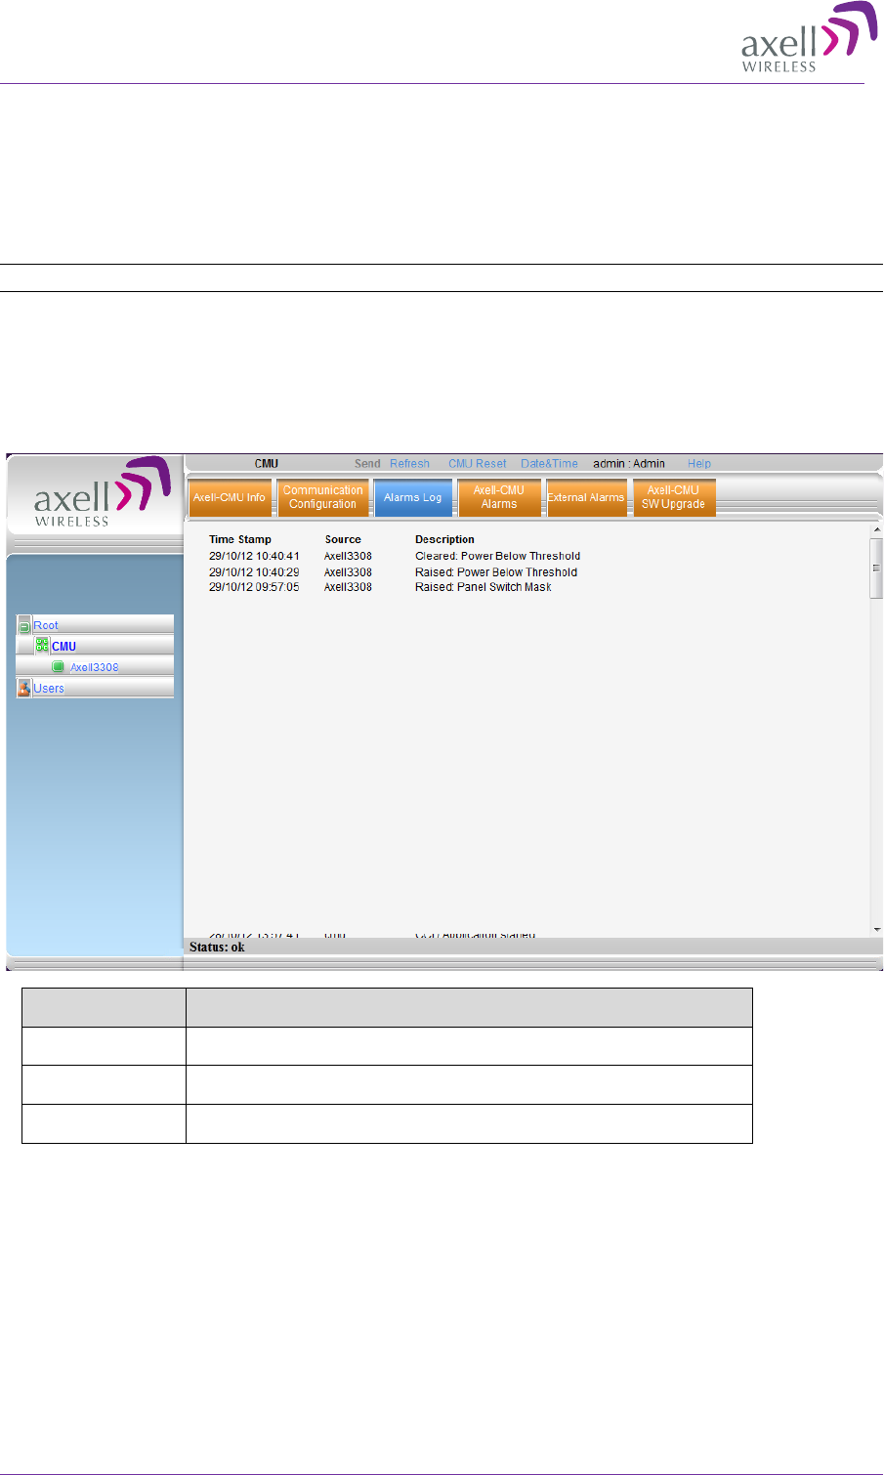Open the External Alarms tab
Image resolution: width=884 pixels, height=1475 pixels.
coord(586,497)
